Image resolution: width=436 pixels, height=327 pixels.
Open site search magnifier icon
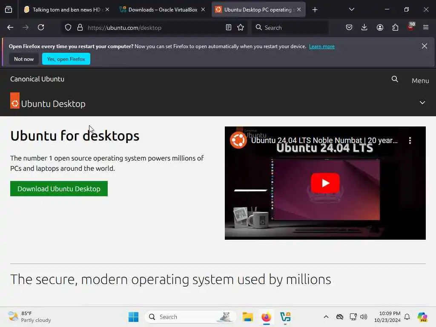coord(395,79)
